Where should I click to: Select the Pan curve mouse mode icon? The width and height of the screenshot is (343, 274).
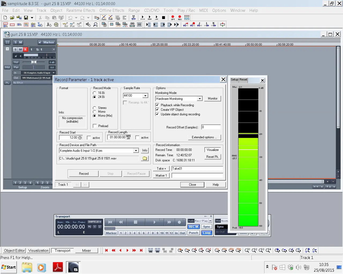pyautogui.click(x=72, y=25)
